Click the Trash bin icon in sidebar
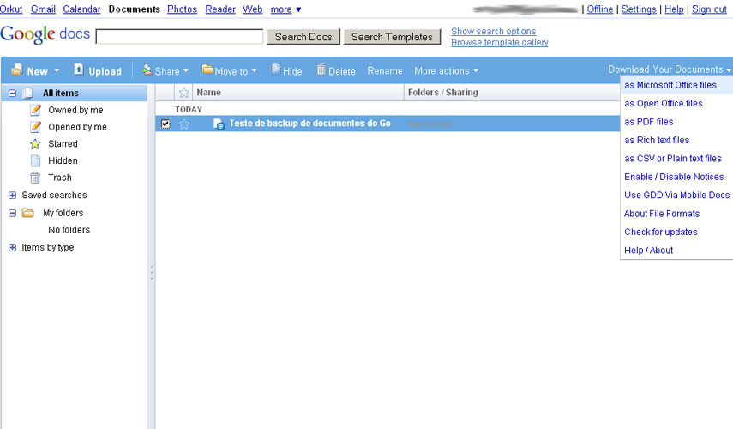733x429 pixels. click(x=35, y=178)
